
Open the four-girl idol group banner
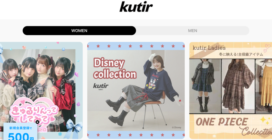click(41, 91)
